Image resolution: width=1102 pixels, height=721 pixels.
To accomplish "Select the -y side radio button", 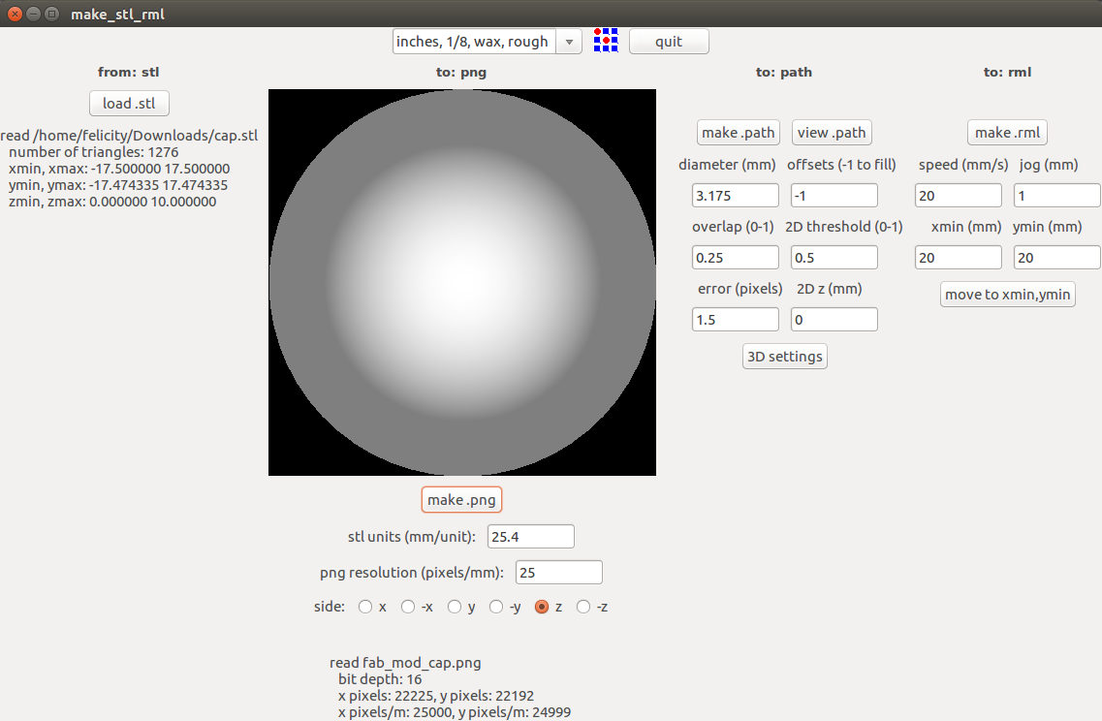I will coord(496,607).
